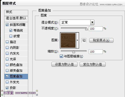The width and height of the screenshot is (125, 97).
Task: Enable the 纹理 checkbox
Action: click(x=11, y=36)
